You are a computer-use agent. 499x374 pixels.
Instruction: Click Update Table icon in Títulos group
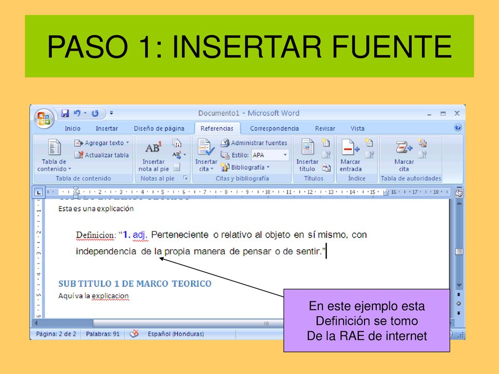(x=326, y=155)
